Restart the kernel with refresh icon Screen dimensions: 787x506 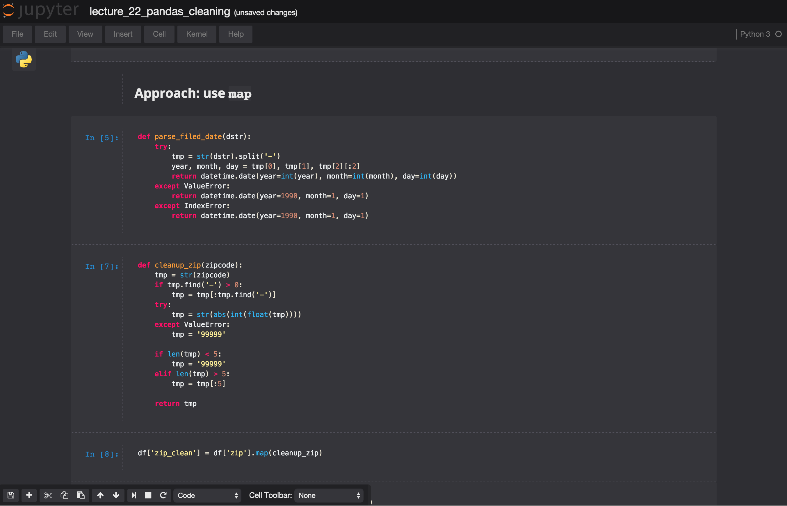click(x=163, y=495)
